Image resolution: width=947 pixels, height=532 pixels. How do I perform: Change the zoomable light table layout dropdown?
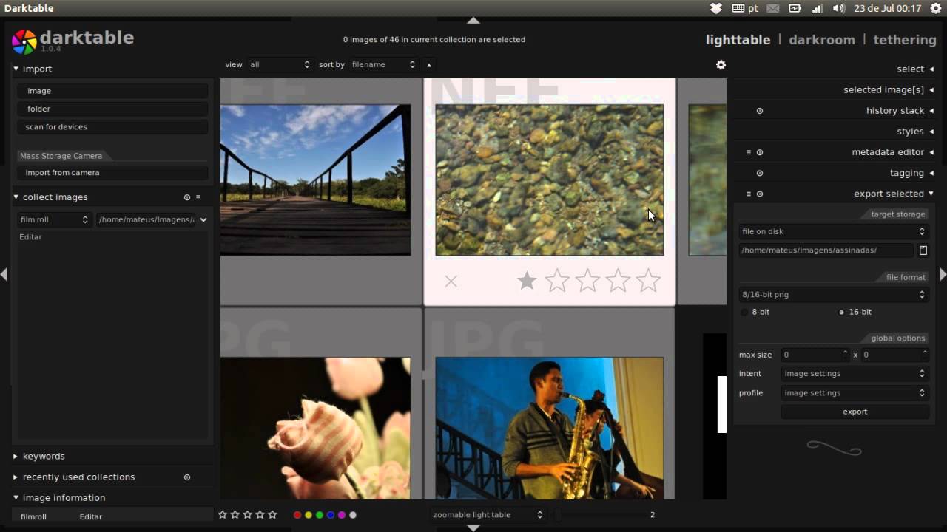tap(488, 515)
